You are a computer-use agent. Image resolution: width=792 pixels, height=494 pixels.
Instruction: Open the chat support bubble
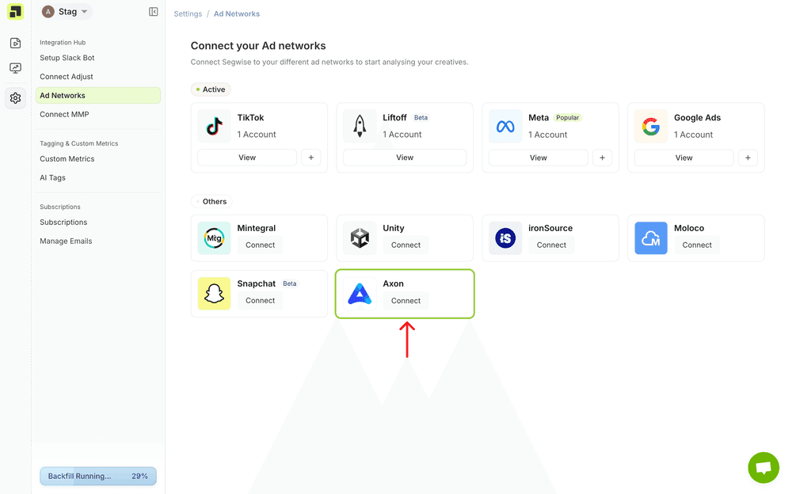pyautogui.click(x=763, y=467)
